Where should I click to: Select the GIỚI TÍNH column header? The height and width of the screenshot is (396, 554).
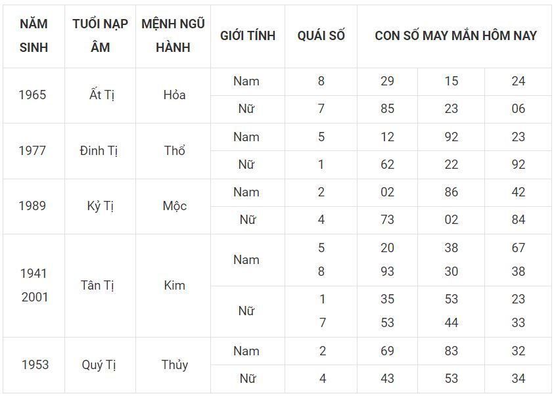click(x=248, y=36)
